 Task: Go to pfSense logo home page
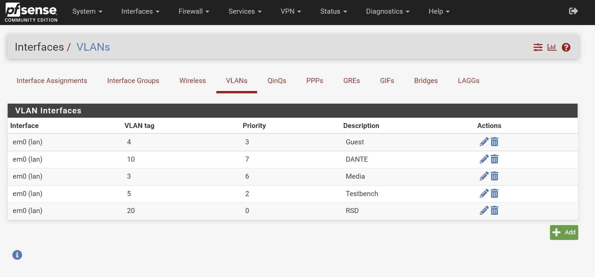tap(31, 13)
